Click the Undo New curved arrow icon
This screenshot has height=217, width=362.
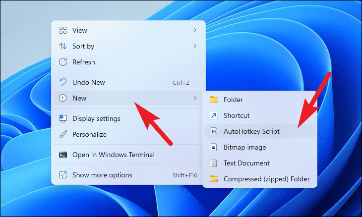pyautogui.click(x=63, y=82)
